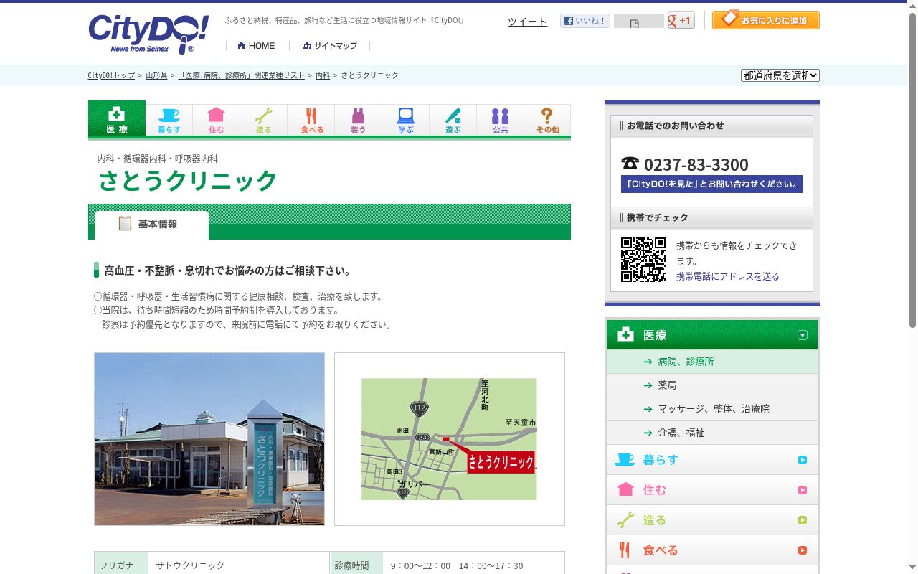Select the 学ぶ computer category icon

coord(406,120)
